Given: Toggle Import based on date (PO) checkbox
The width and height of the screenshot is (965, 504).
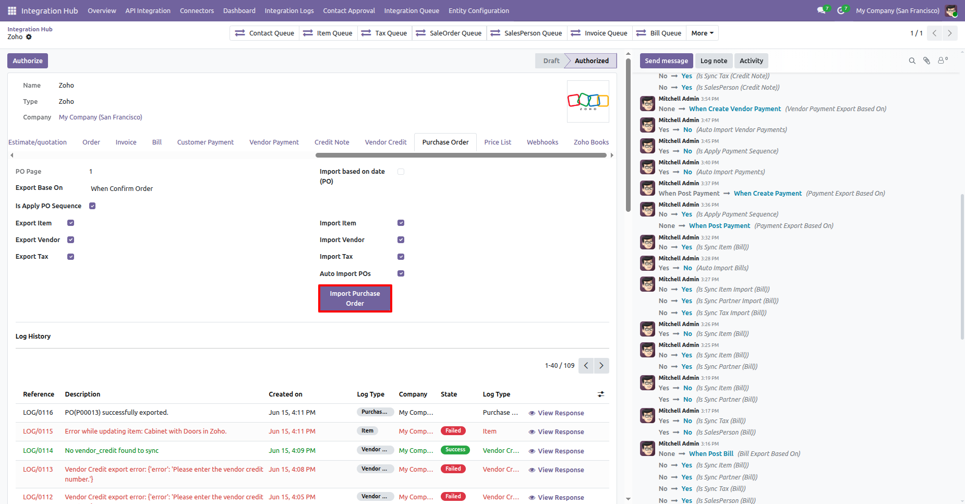Looking at the screenshot, I should tap(401, 172).
